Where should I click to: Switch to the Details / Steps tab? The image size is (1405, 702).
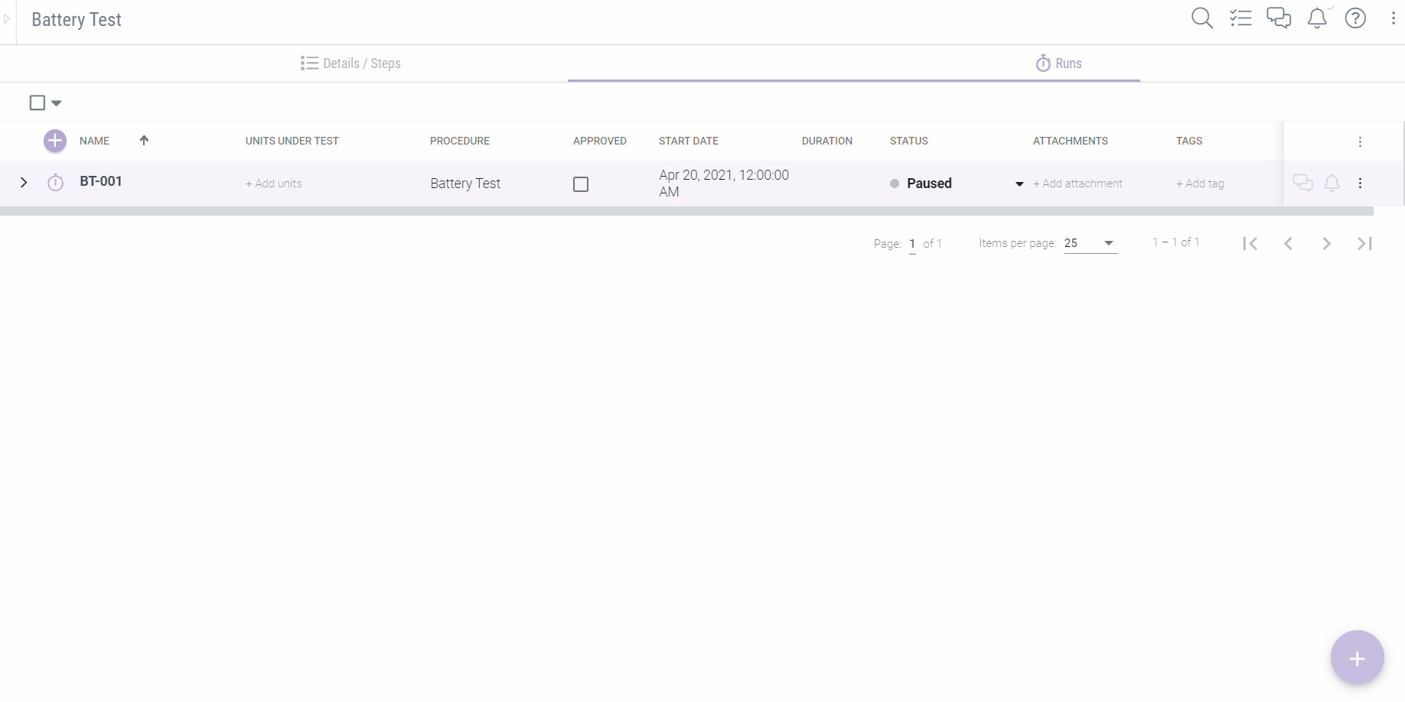pos(350,63)
